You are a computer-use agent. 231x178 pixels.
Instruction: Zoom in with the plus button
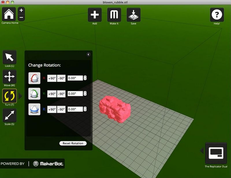click(x=21, y=10)
